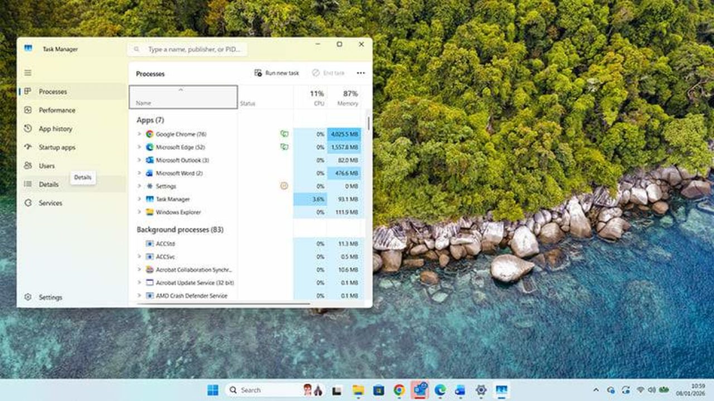714x401 pixels.
Task: Click the Run new task button
Action: pyautogui.click(x=277, y=73)
